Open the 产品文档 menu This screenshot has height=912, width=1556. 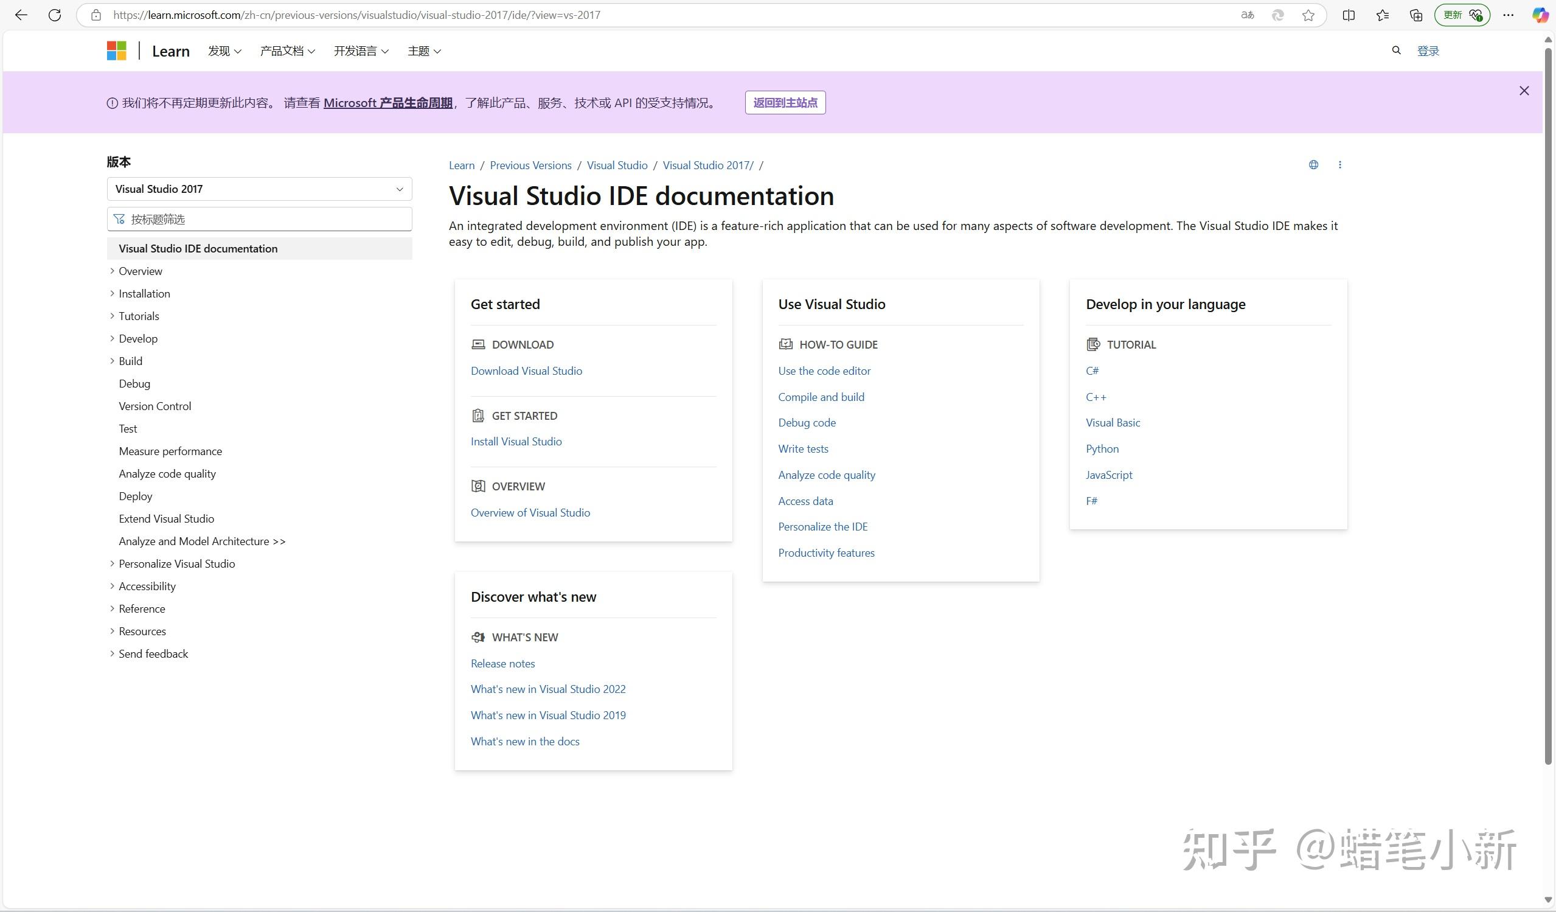point(287,50)
